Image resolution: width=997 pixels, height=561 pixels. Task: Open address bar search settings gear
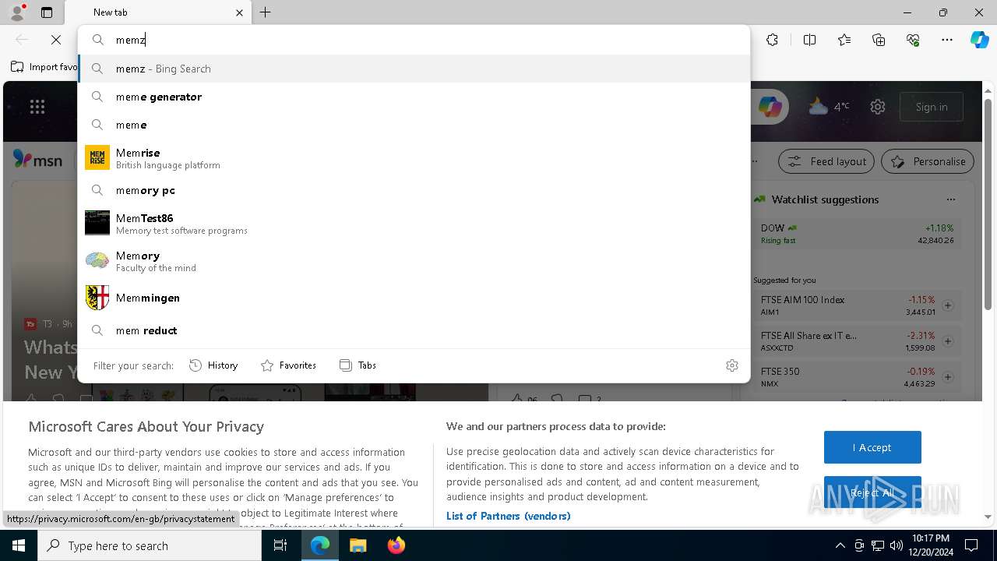coord(732,365)
